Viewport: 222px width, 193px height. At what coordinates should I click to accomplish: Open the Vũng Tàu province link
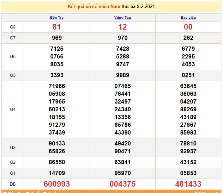point(122,18)
